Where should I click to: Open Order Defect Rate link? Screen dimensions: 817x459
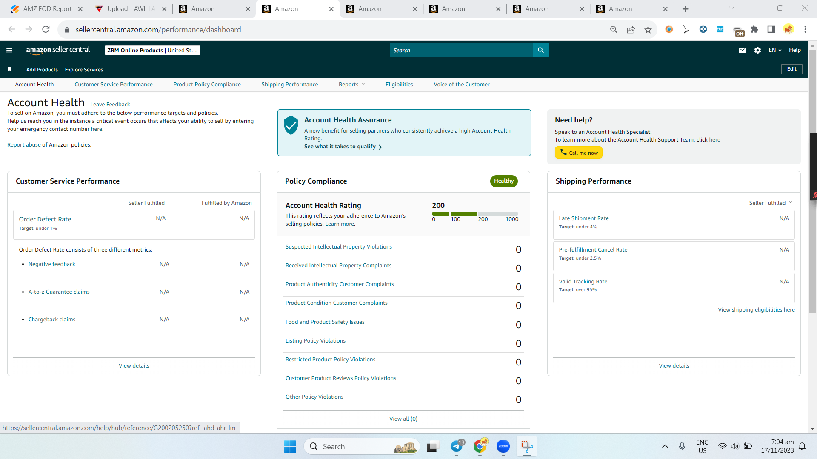point(45,219)
